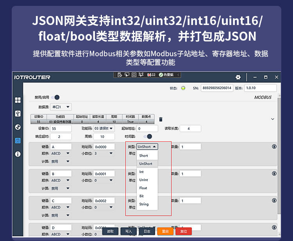The image size is (293, 241).
Task: Click the vertical scrollbar thumb
Action: tap(279, 156)
